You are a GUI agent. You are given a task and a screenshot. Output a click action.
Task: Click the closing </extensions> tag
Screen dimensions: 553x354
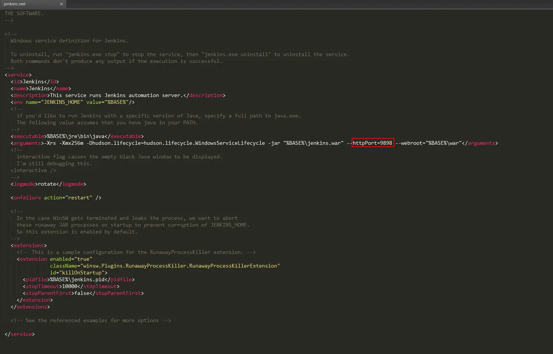click(x=30, y=307)
